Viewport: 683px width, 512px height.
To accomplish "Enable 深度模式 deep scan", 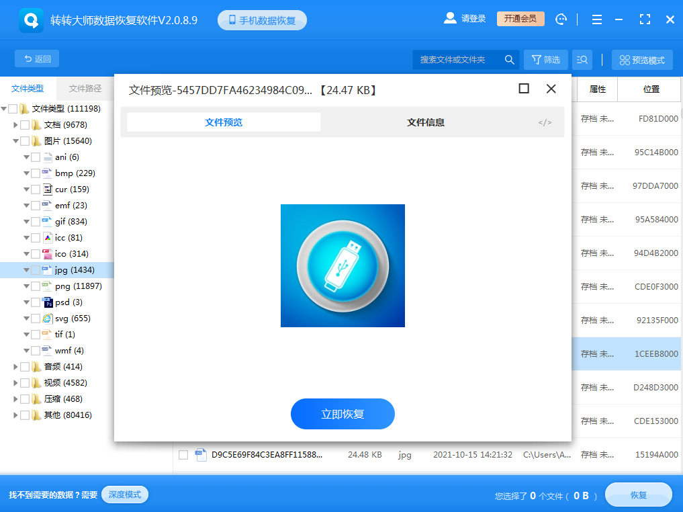I will pyautogui.click(x=124, y=495).
